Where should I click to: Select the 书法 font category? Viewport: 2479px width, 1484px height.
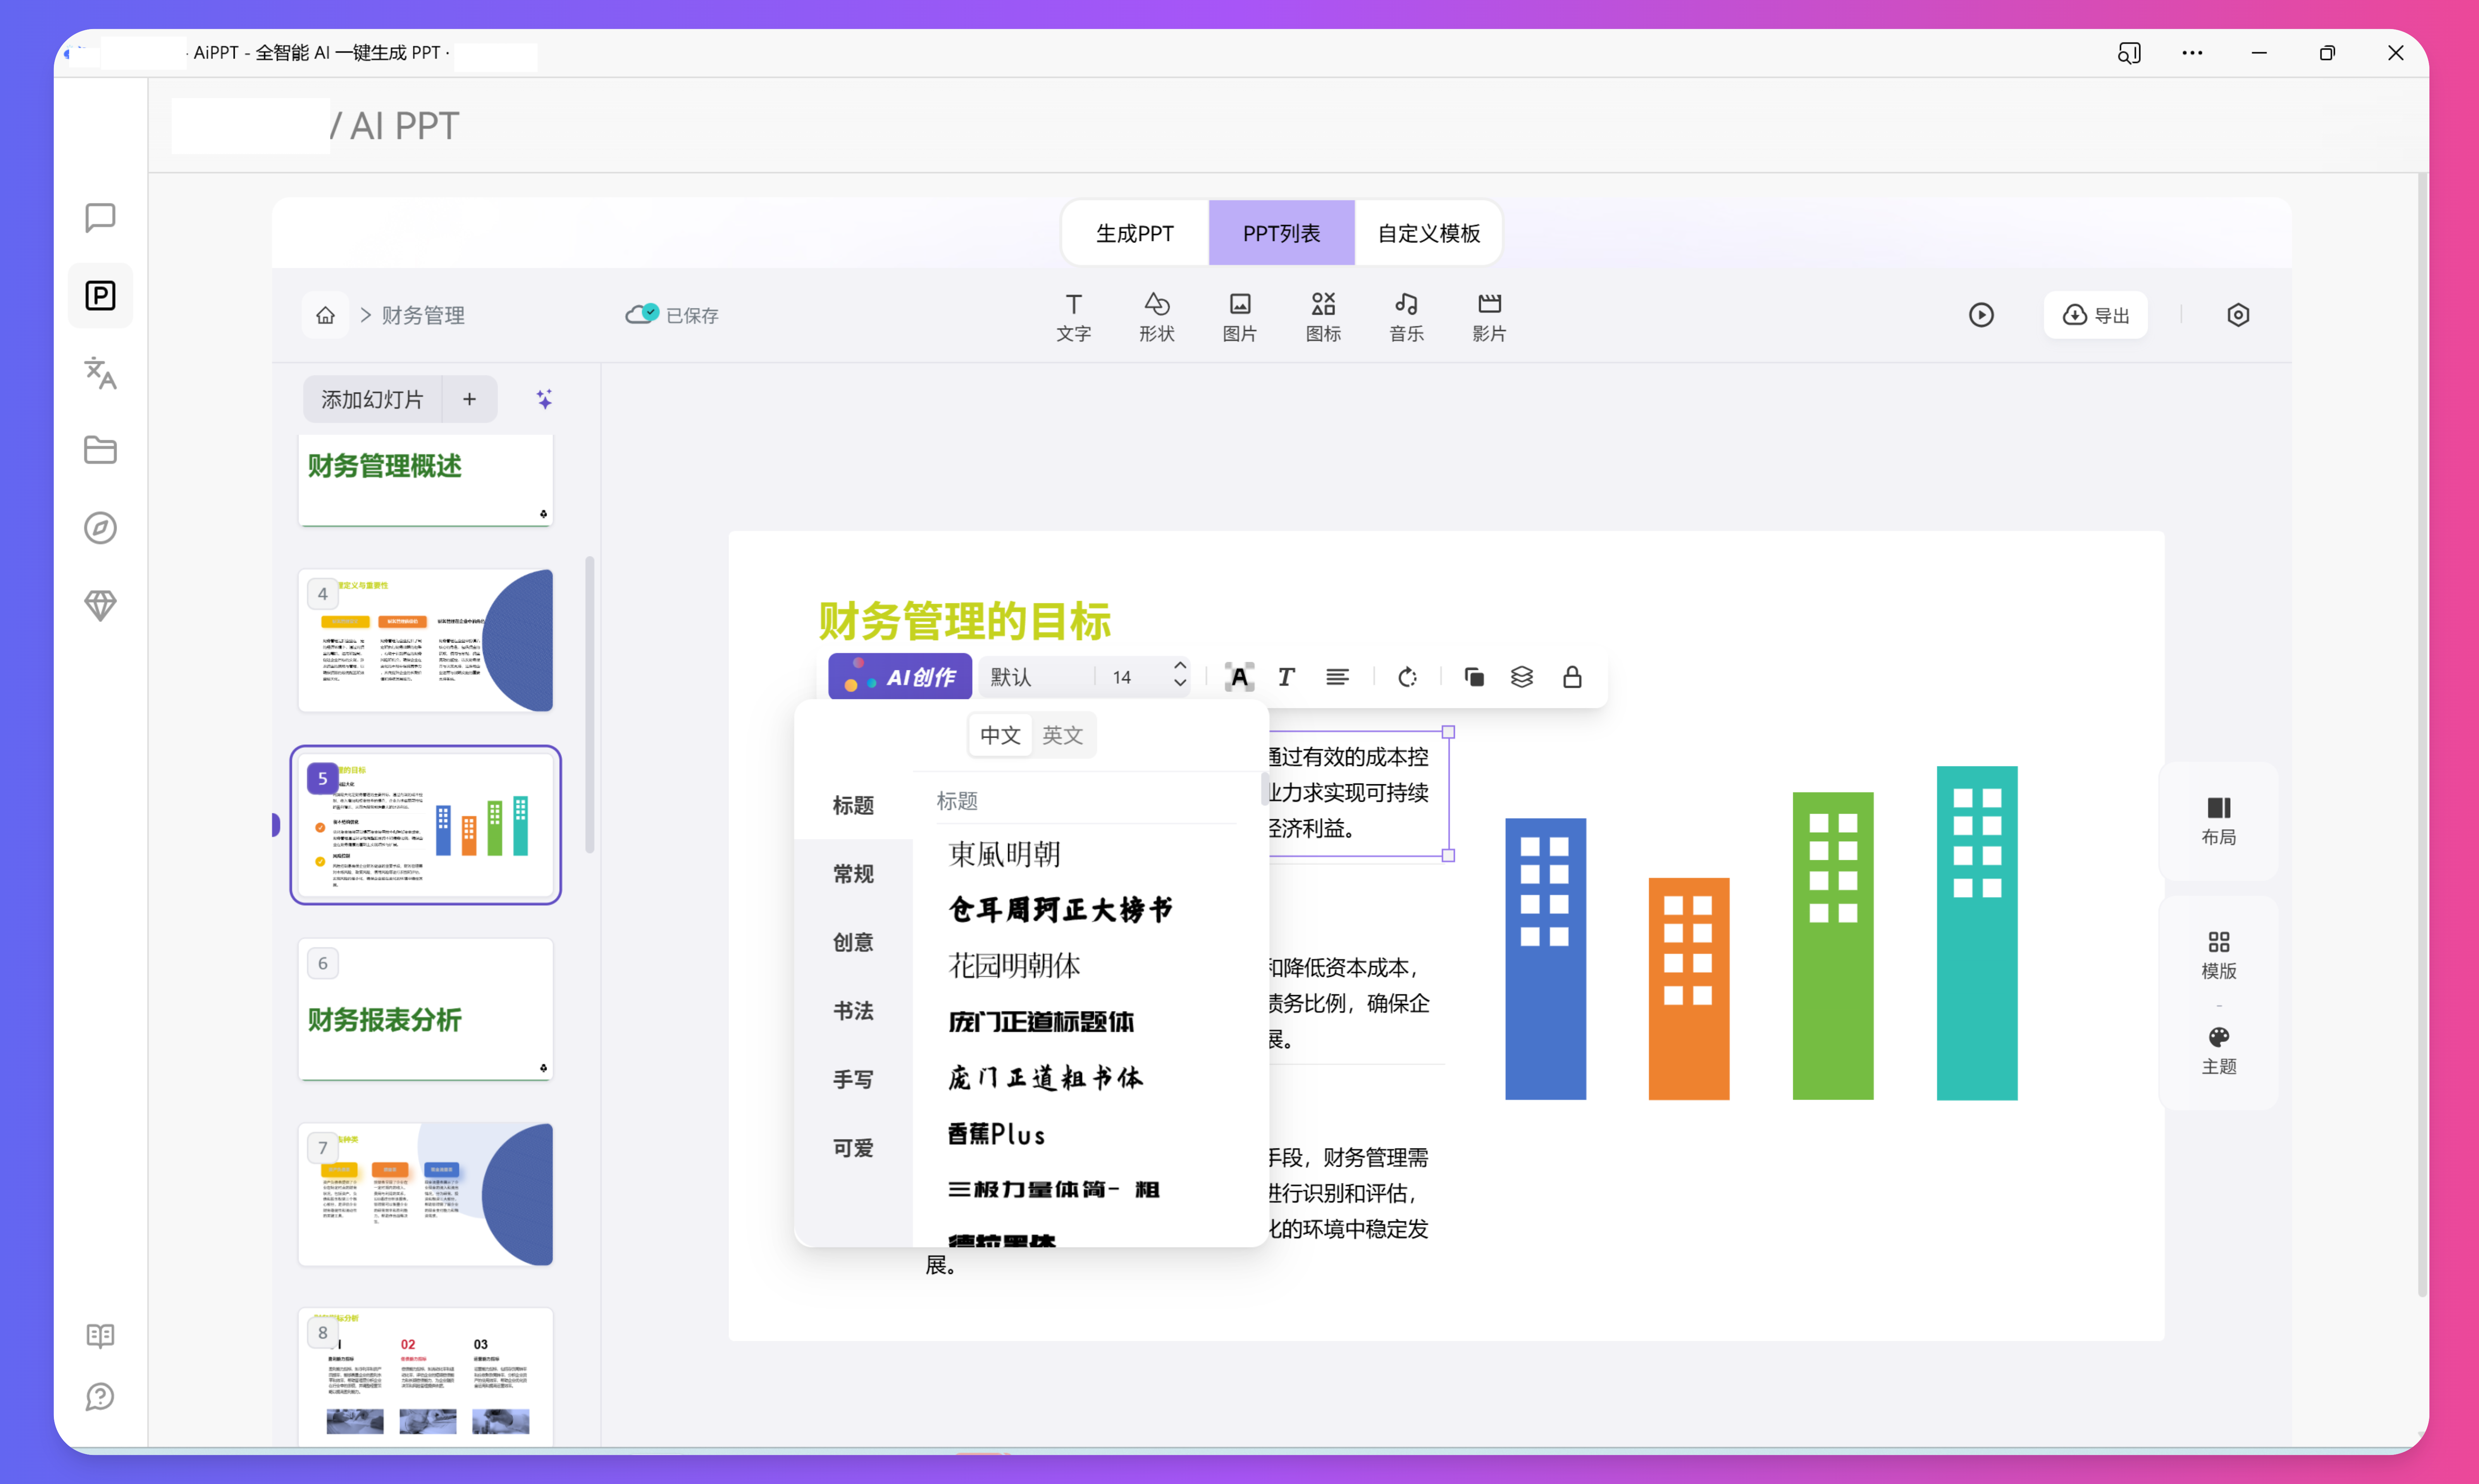(853, 1011)
